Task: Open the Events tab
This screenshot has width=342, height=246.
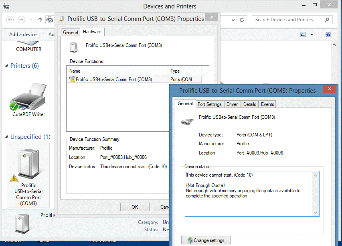Action: [267, 104]
